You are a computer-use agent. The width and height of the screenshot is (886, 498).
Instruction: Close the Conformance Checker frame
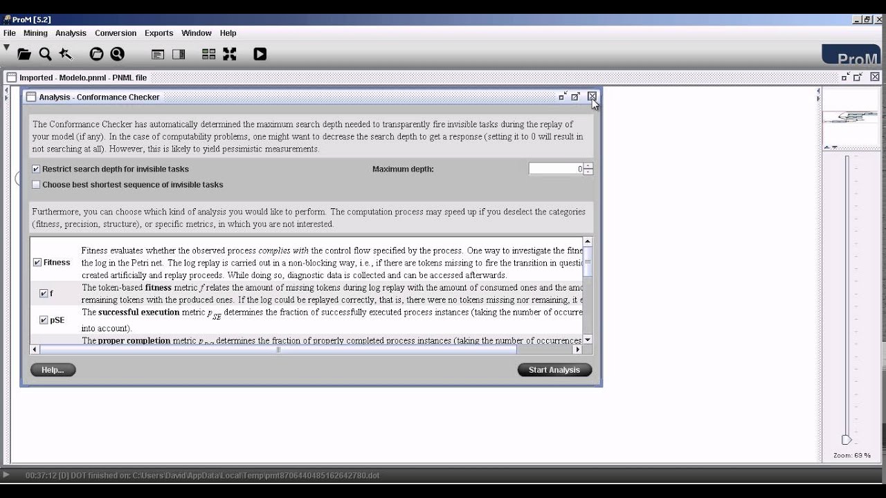pyautogui.click(x=592, y=97)
